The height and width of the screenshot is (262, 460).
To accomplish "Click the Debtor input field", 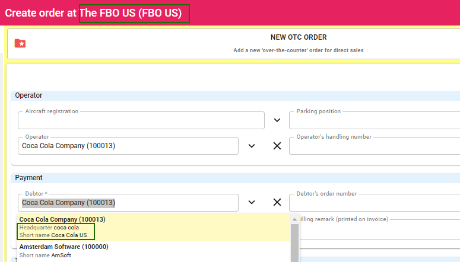I will [128, 203].
